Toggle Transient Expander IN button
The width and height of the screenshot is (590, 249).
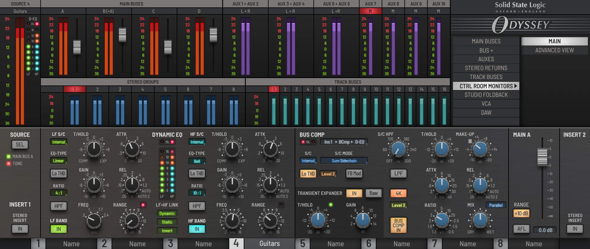(354, 193)
